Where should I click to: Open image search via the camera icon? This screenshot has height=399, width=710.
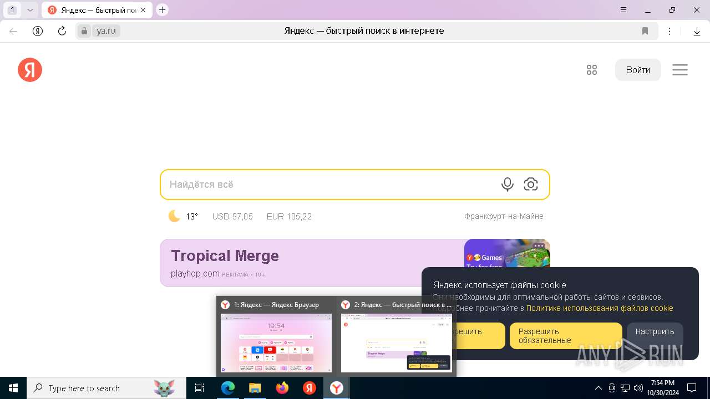(x=531, y=185)
